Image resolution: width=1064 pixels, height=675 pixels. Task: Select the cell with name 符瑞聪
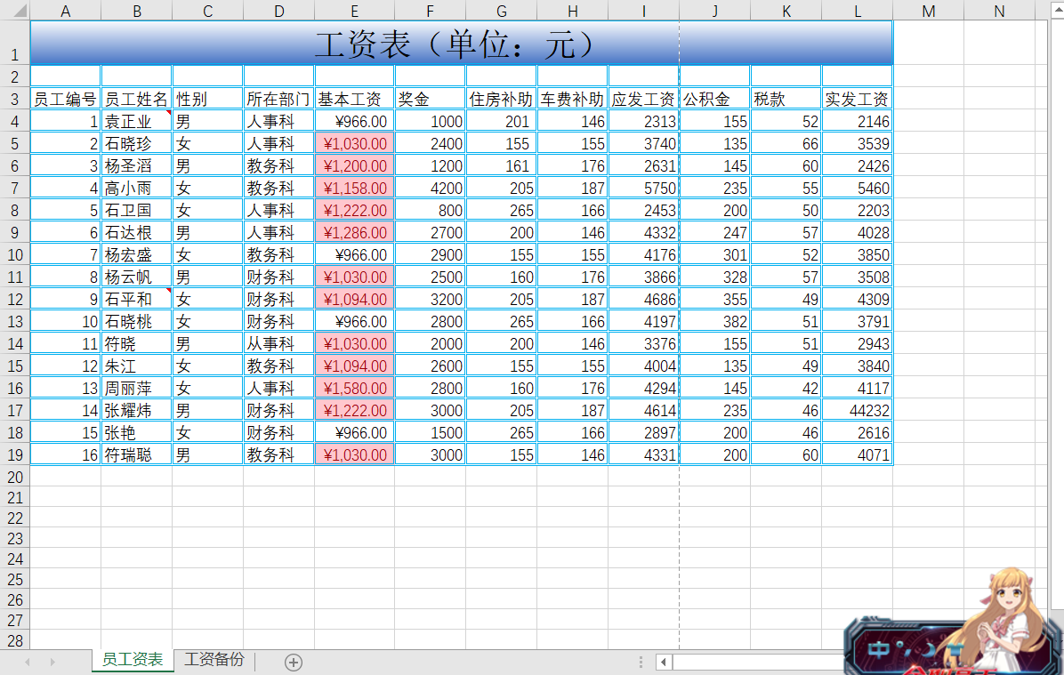136,454
